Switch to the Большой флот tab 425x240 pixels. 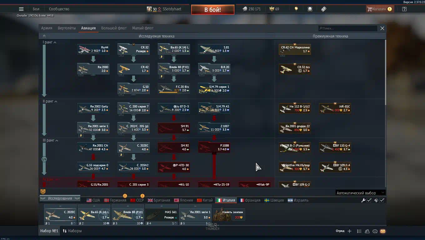[114, 28]
